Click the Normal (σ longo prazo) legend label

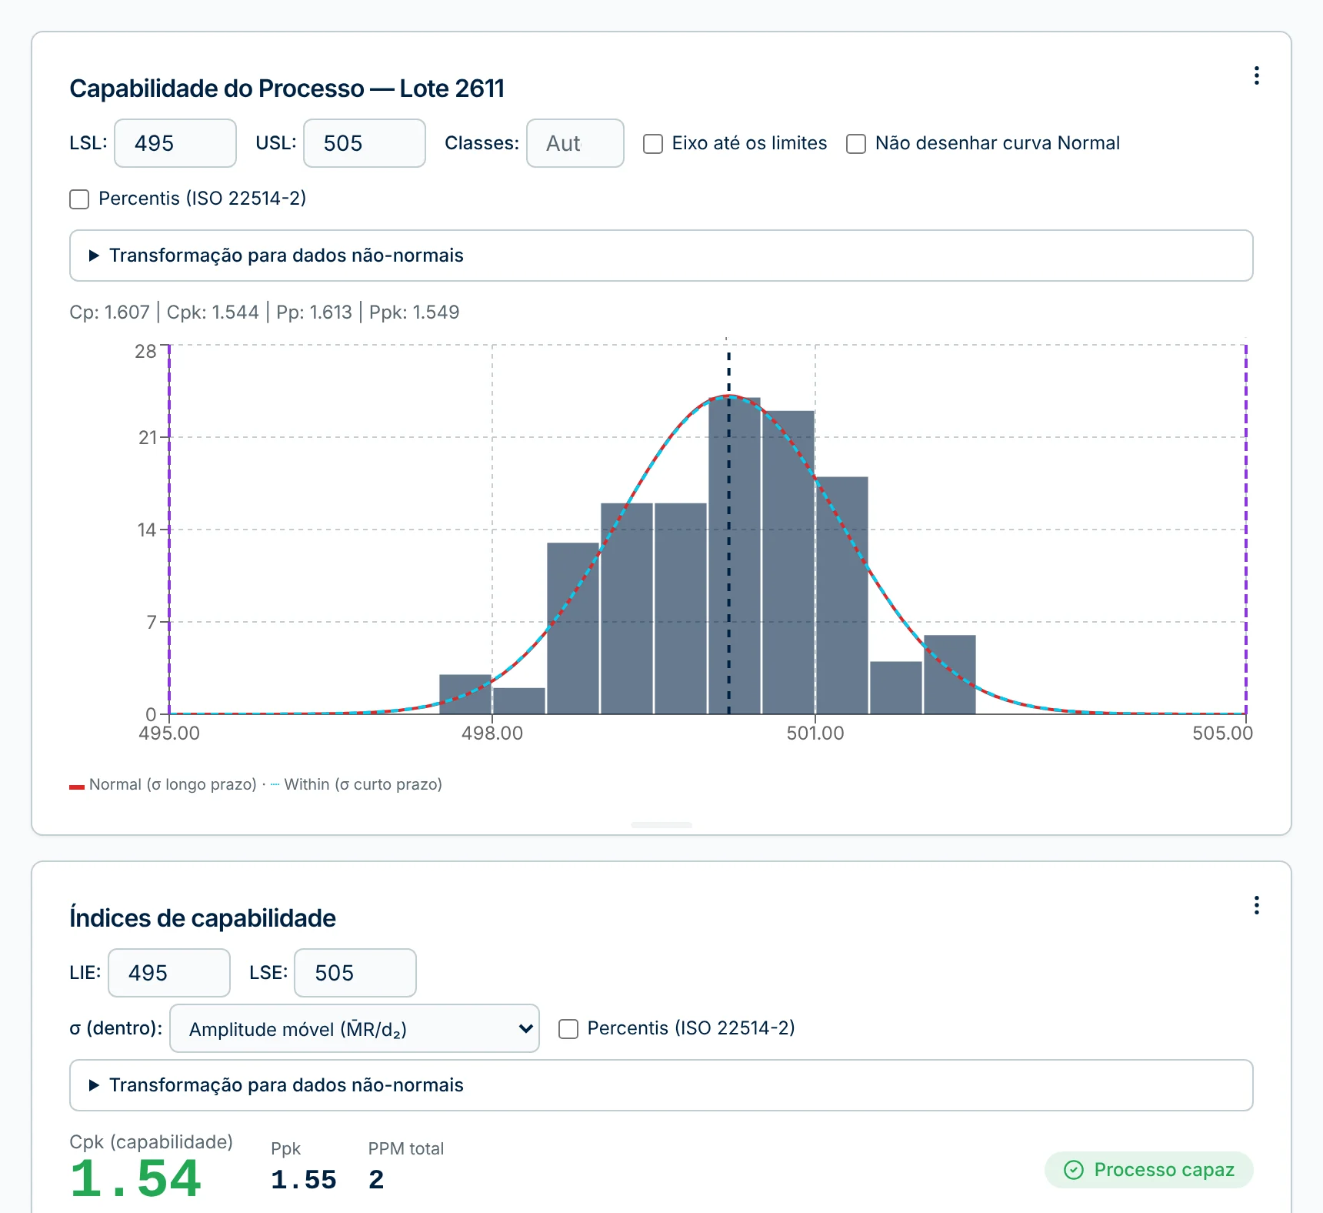(173, 784)
